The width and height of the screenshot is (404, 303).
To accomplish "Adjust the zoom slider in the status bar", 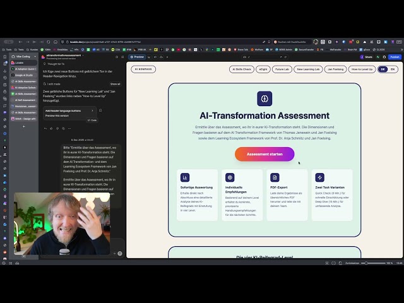I will tap(373, 263).
